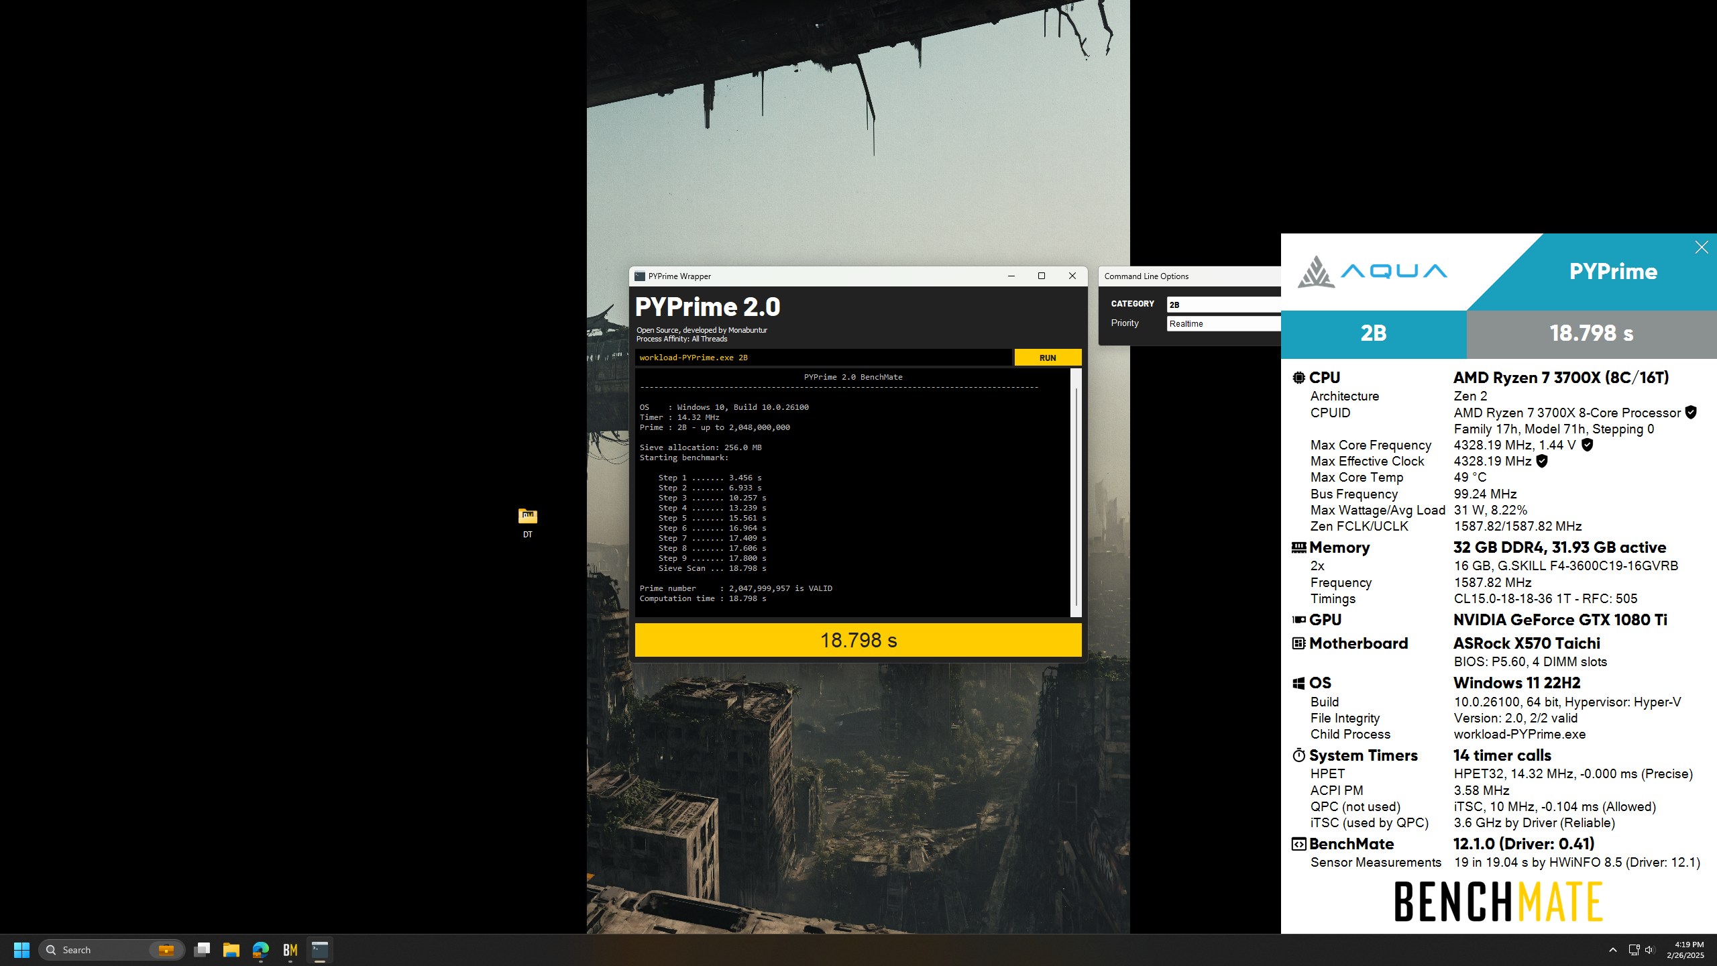Click the console line Sieve Scan ... 18.798 s
1717x966 pixels.
coord(712,568)
